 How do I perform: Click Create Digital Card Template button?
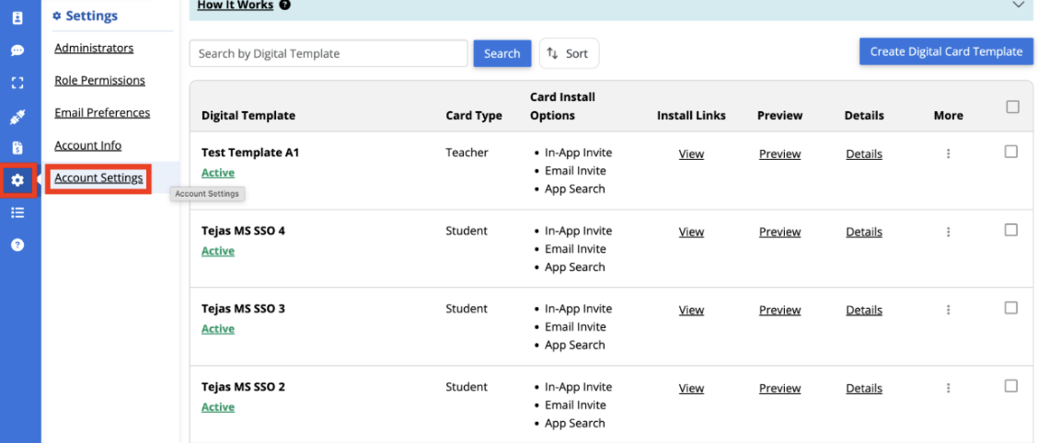coord(946,51)
